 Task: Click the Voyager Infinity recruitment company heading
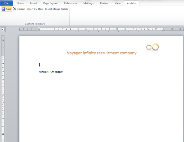click(101, 53)
